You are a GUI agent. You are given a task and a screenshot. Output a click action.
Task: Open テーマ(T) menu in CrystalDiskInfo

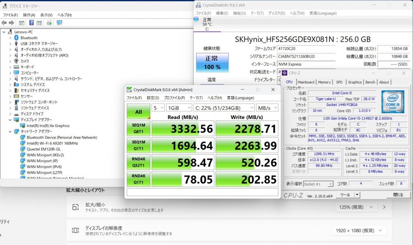257,13
